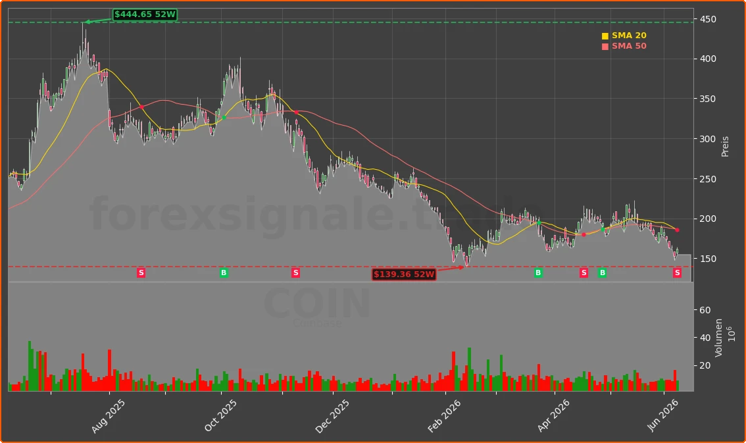Click the $444.65 52W high label
The width and height of the screenshot is (746, 443).
[x=145, y=14]
